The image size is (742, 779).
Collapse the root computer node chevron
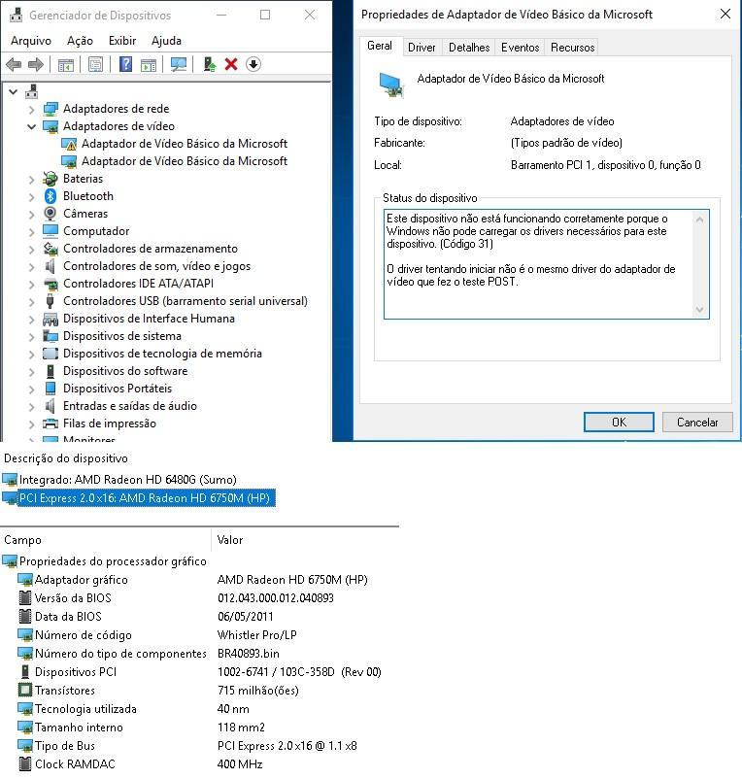tap(13, 92)
